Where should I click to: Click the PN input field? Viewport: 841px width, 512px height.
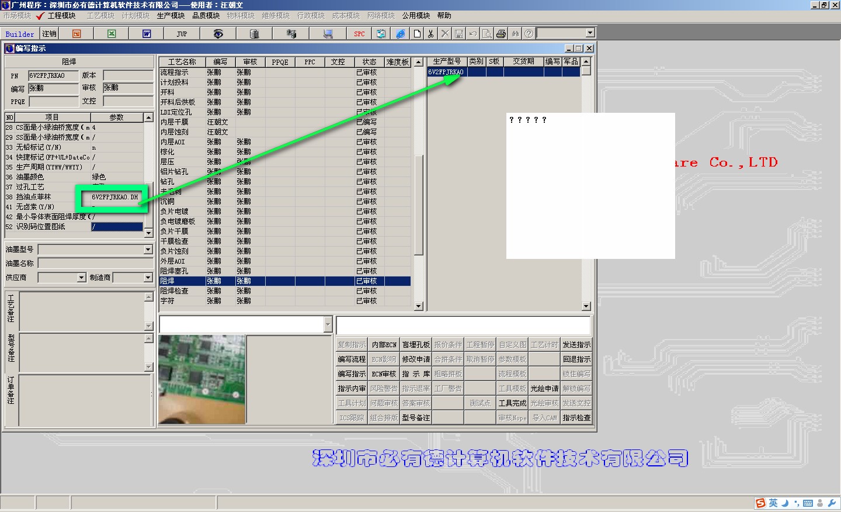(x=53, y=75)
